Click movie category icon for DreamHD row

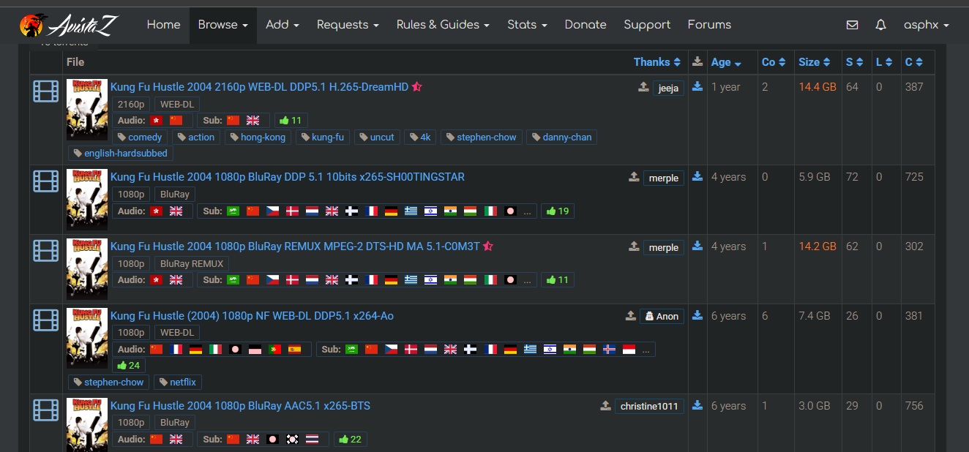pos(45,91)
